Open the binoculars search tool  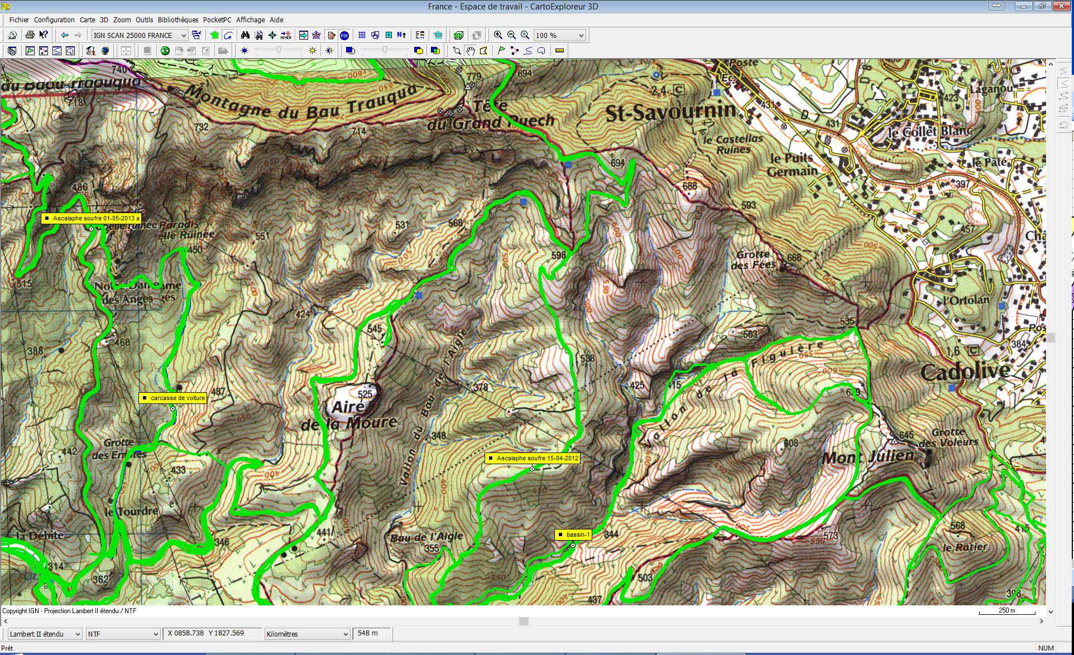(245, 35)
